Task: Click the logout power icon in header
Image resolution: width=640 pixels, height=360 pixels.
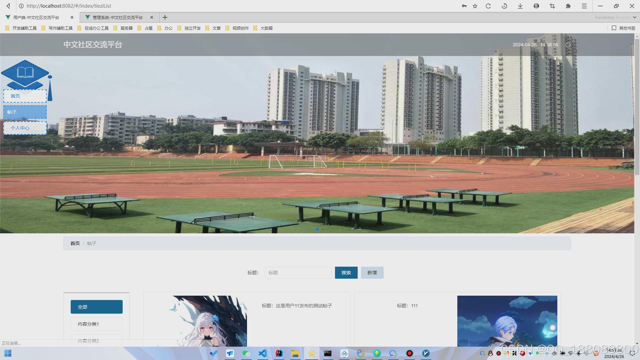Action: coord(568,45)
